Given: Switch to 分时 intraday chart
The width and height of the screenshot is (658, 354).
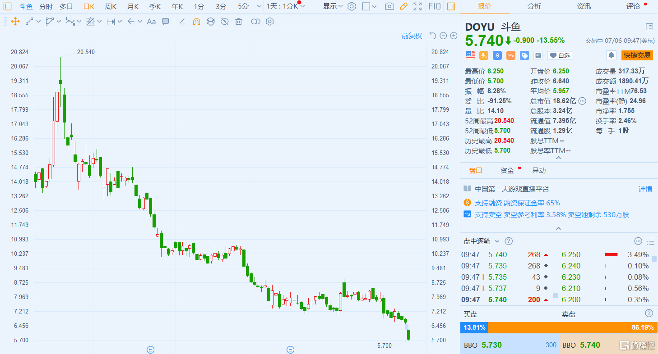Looking at the screenshot, I should (x=46, y=6).
